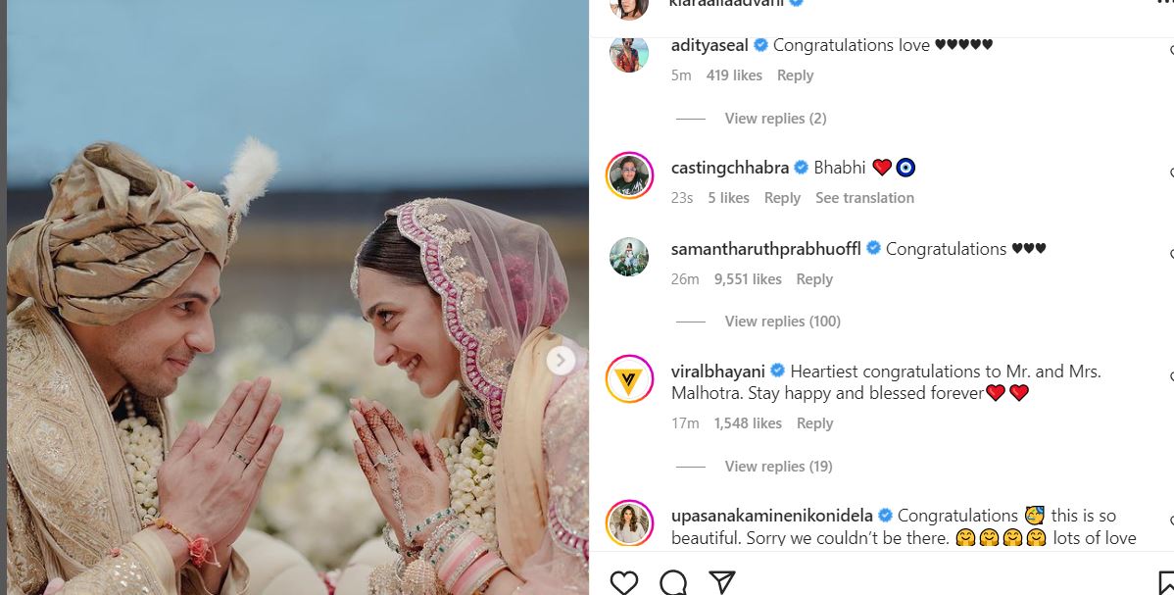Image resolution: width=1174 pixels, height=595 pixels.
Task: Open kiaraaliaadvani's profile from the header
Action: click(x=730, y=3)
